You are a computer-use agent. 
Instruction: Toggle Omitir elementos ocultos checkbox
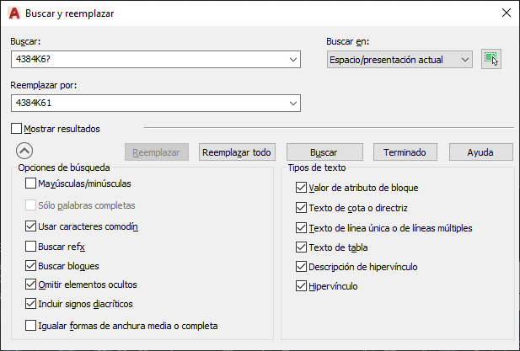pyautogui.click(x=31, y=285)
